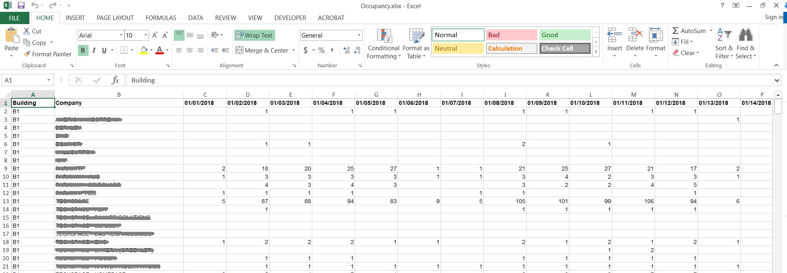
Task: Click the text orientation icon
Action: 215,35
